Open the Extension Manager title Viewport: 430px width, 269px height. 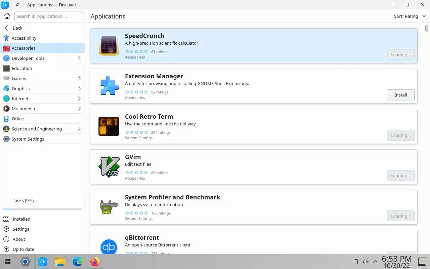154,76
